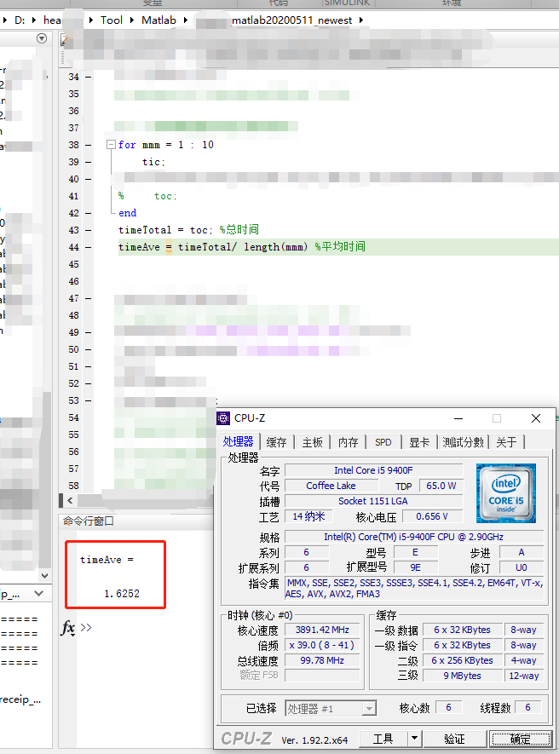This screenshot has width=559, height=754.
Task: Close the CPU-Z window
Action: click(536, 418)
